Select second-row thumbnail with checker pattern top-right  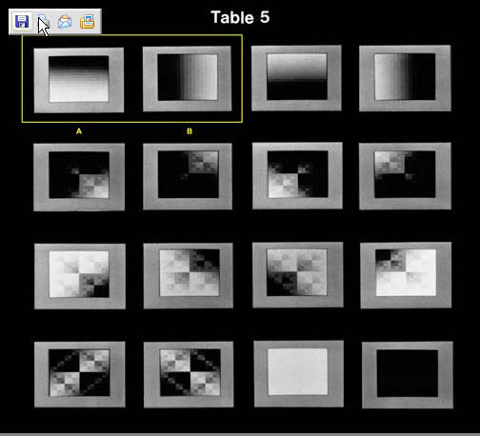click(x=188, y=176)
